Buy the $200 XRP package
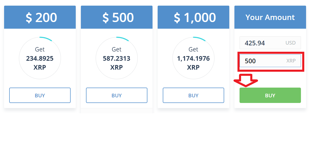 coord(40,95)
